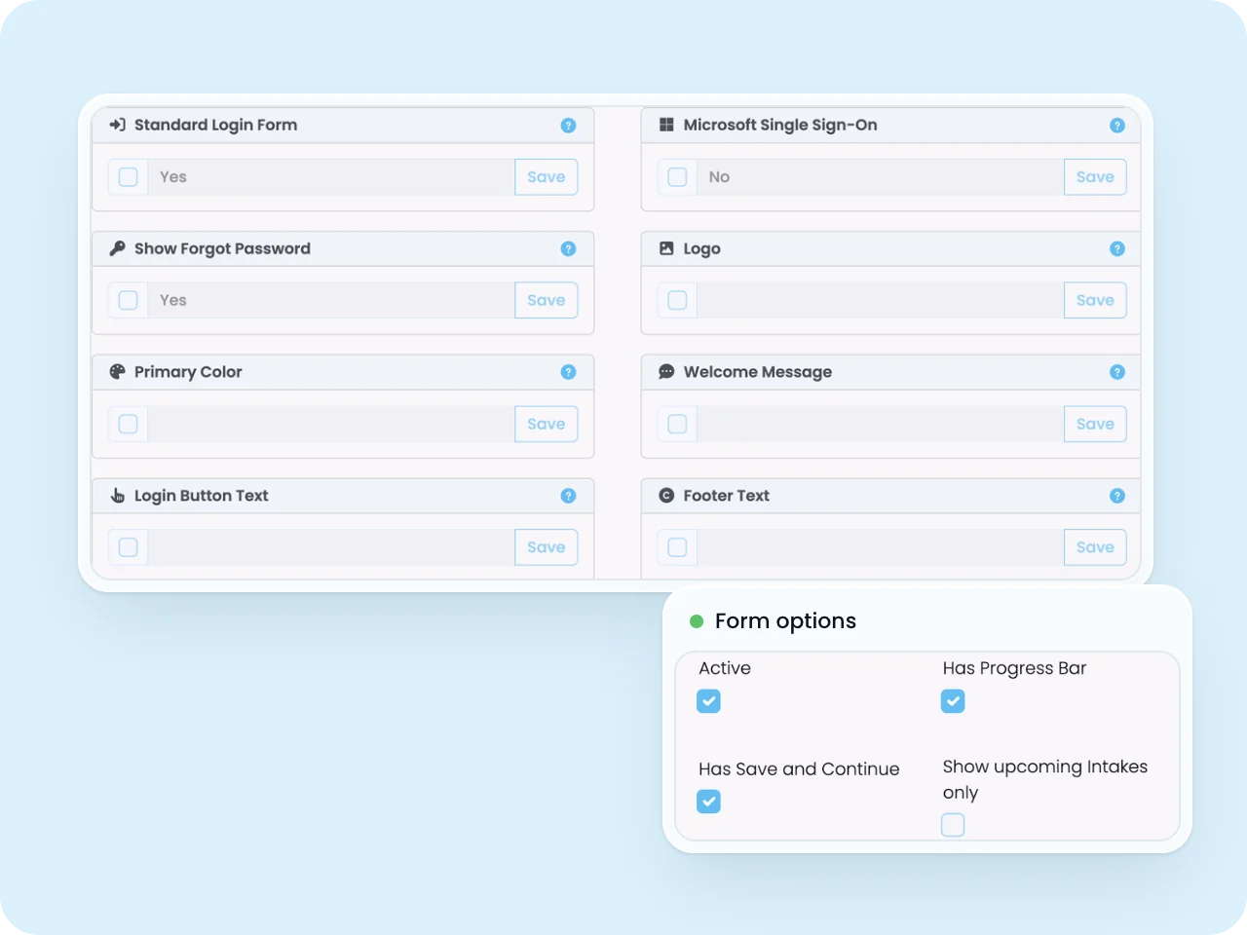Screen dimensions: 1247x935
Task: Save the Footer Text setting
Action: pyautogui.click(x=1095, y=547)
